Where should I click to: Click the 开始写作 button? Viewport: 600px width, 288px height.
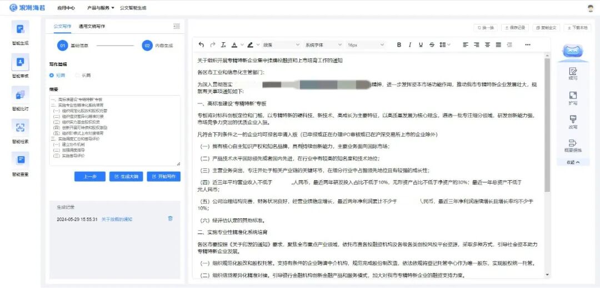click(163, 177)
